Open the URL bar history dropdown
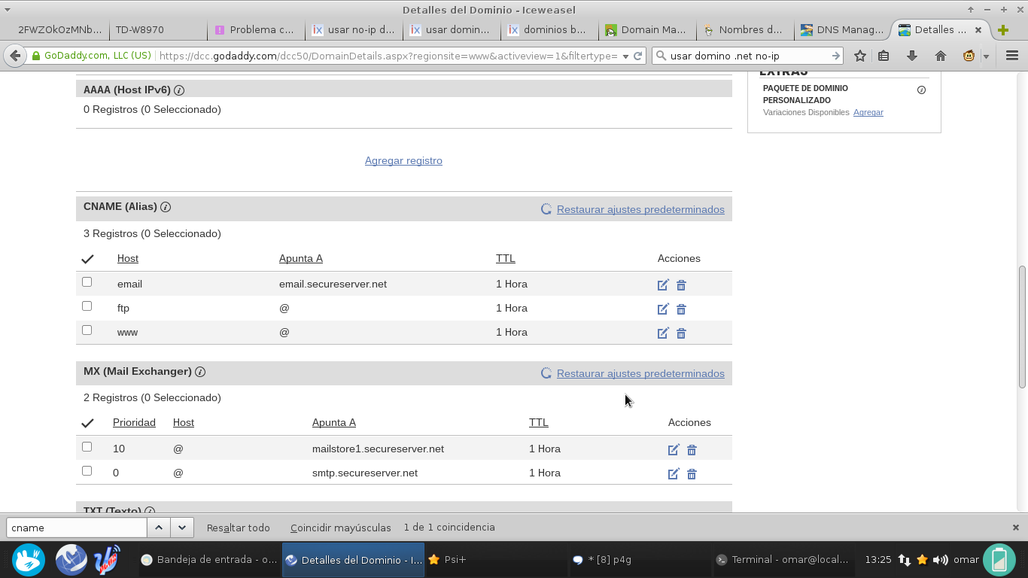Viewport: 1028px width, 578px height. tap(625, 56)
